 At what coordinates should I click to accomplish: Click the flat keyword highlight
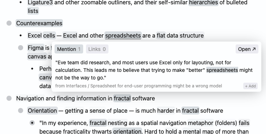pos(161,35)
